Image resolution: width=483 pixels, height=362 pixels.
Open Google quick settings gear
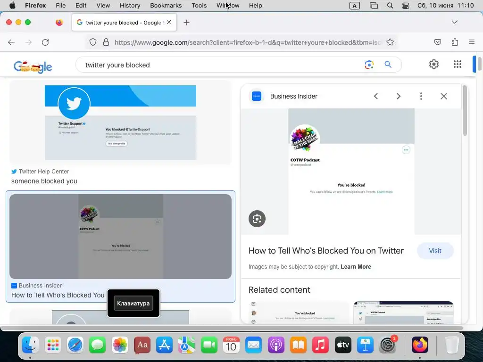[434, 64]
